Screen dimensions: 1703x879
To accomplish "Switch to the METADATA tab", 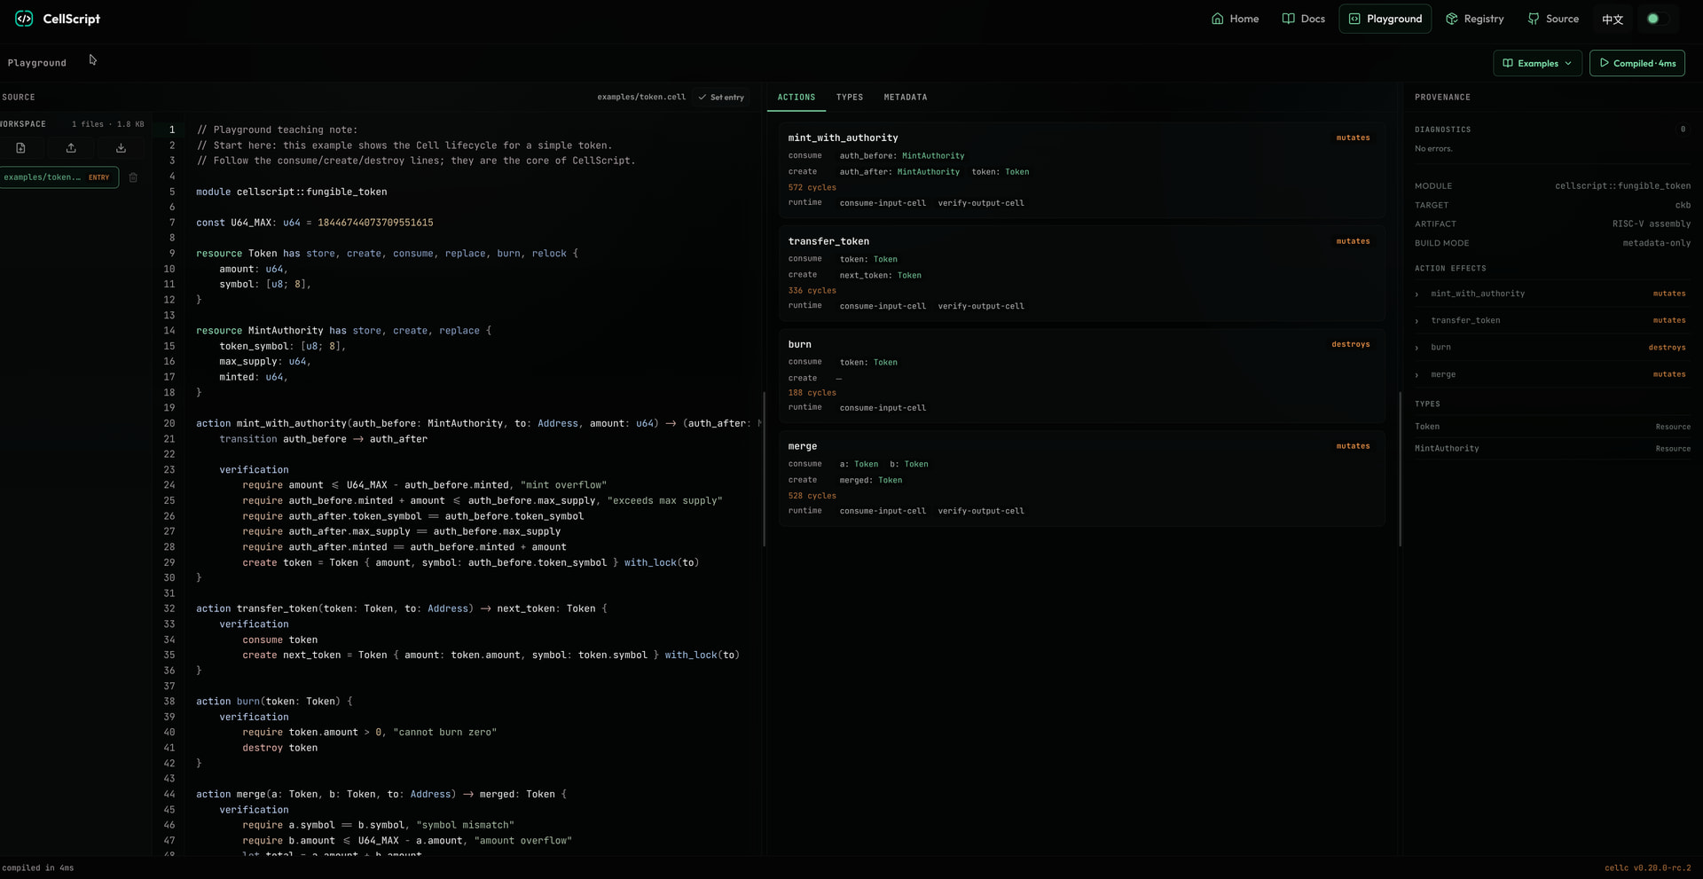I will (x=905, y=98).
